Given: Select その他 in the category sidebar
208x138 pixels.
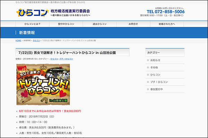Looking at the screenshot, I should [154, 67].
